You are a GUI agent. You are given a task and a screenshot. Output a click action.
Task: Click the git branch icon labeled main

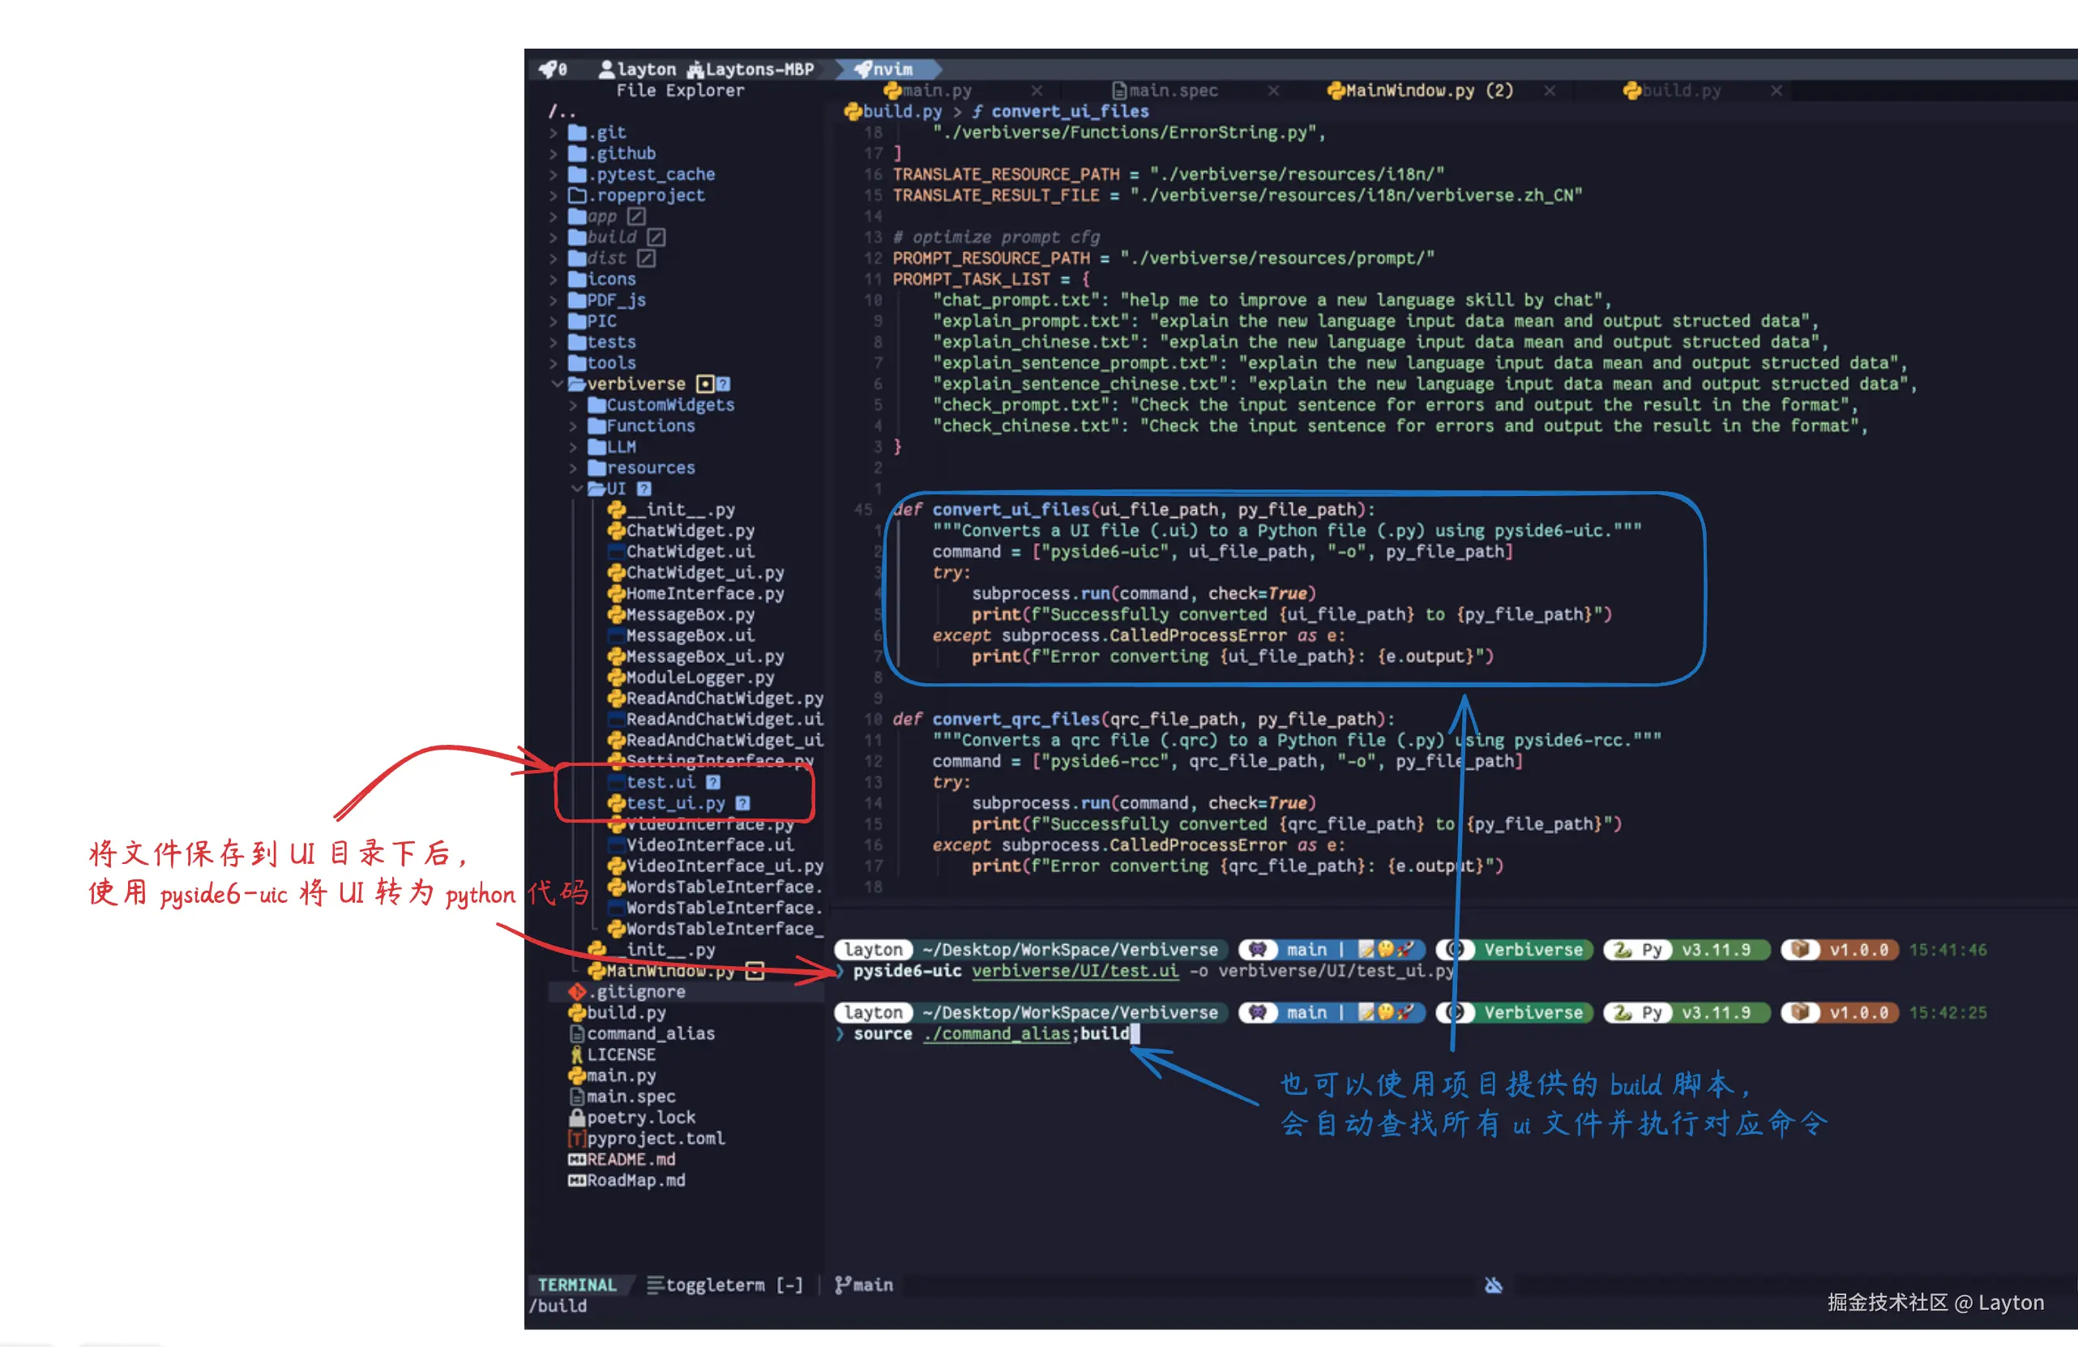click(843, 1285)
